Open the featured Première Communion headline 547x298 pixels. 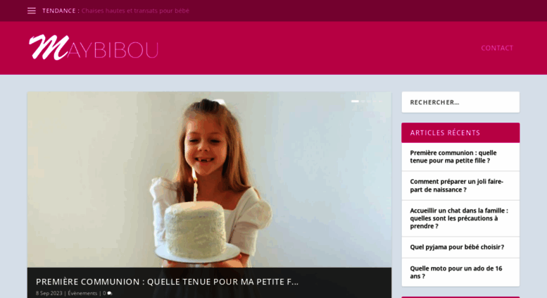(167, 282)
